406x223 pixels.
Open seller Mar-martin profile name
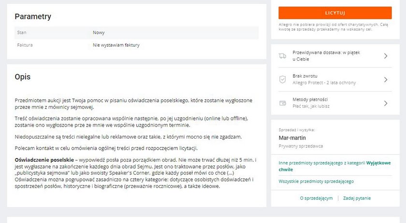point(292,138)
